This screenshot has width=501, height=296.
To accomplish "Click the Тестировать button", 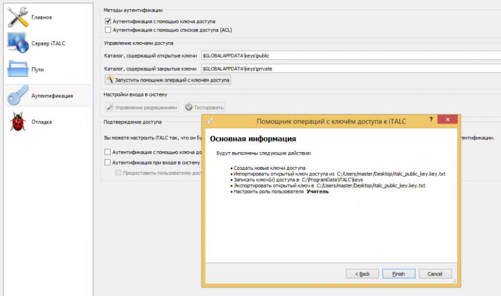I will coord(205,108).
